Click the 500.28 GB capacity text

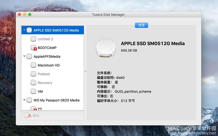point(129,50)
